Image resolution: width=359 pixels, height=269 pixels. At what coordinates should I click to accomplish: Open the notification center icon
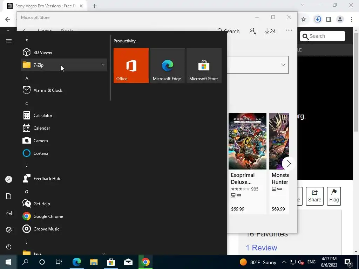coord(348,262)
